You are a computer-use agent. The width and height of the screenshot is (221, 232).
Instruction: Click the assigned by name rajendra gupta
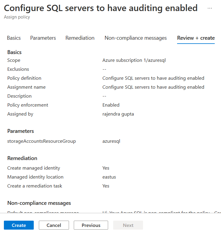click(x=118, y=114)
